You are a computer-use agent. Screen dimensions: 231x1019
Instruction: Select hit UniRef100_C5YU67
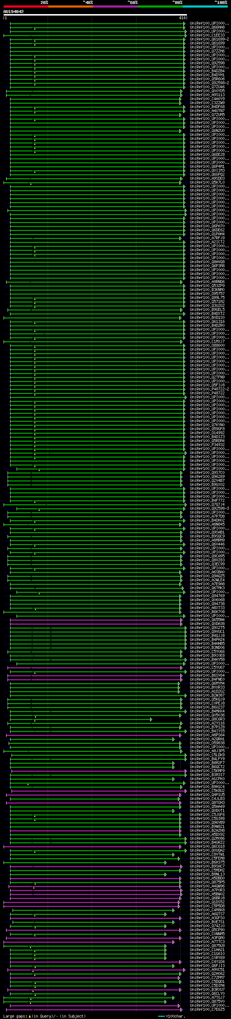pos(207,667)
